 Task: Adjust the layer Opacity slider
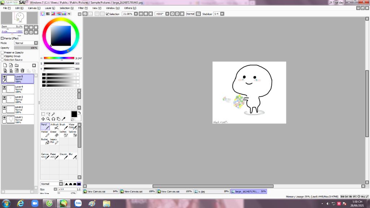click(x=26, y=48)
